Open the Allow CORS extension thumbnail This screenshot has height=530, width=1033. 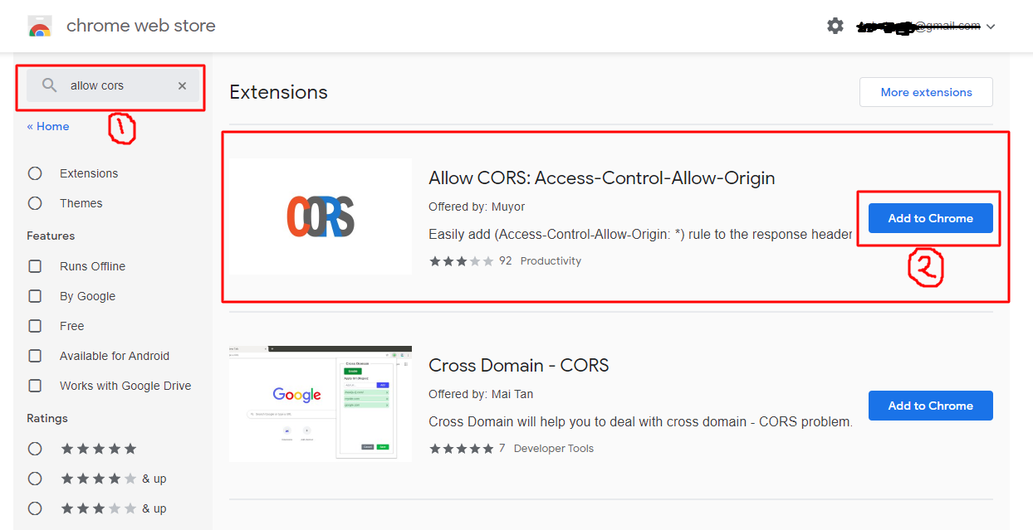[x=320, y=216]
